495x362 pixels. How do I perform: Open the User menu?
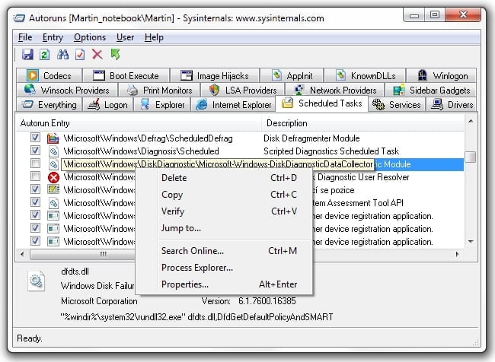(x=125, y=37)
